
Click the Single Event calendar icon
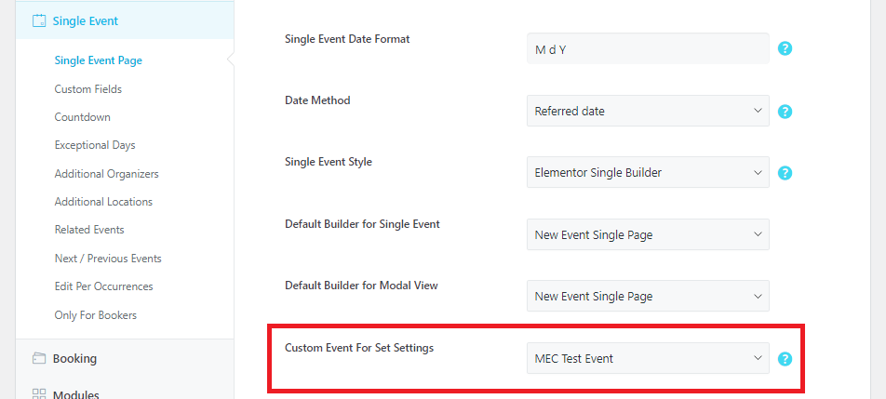(x=38, y=21)
